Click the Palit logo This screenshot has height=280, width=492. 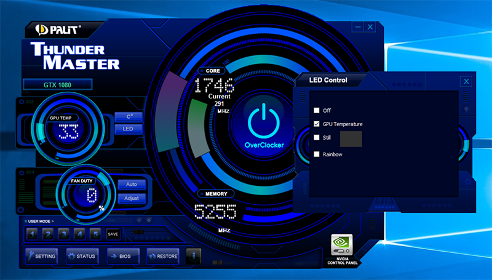(58, 30)
